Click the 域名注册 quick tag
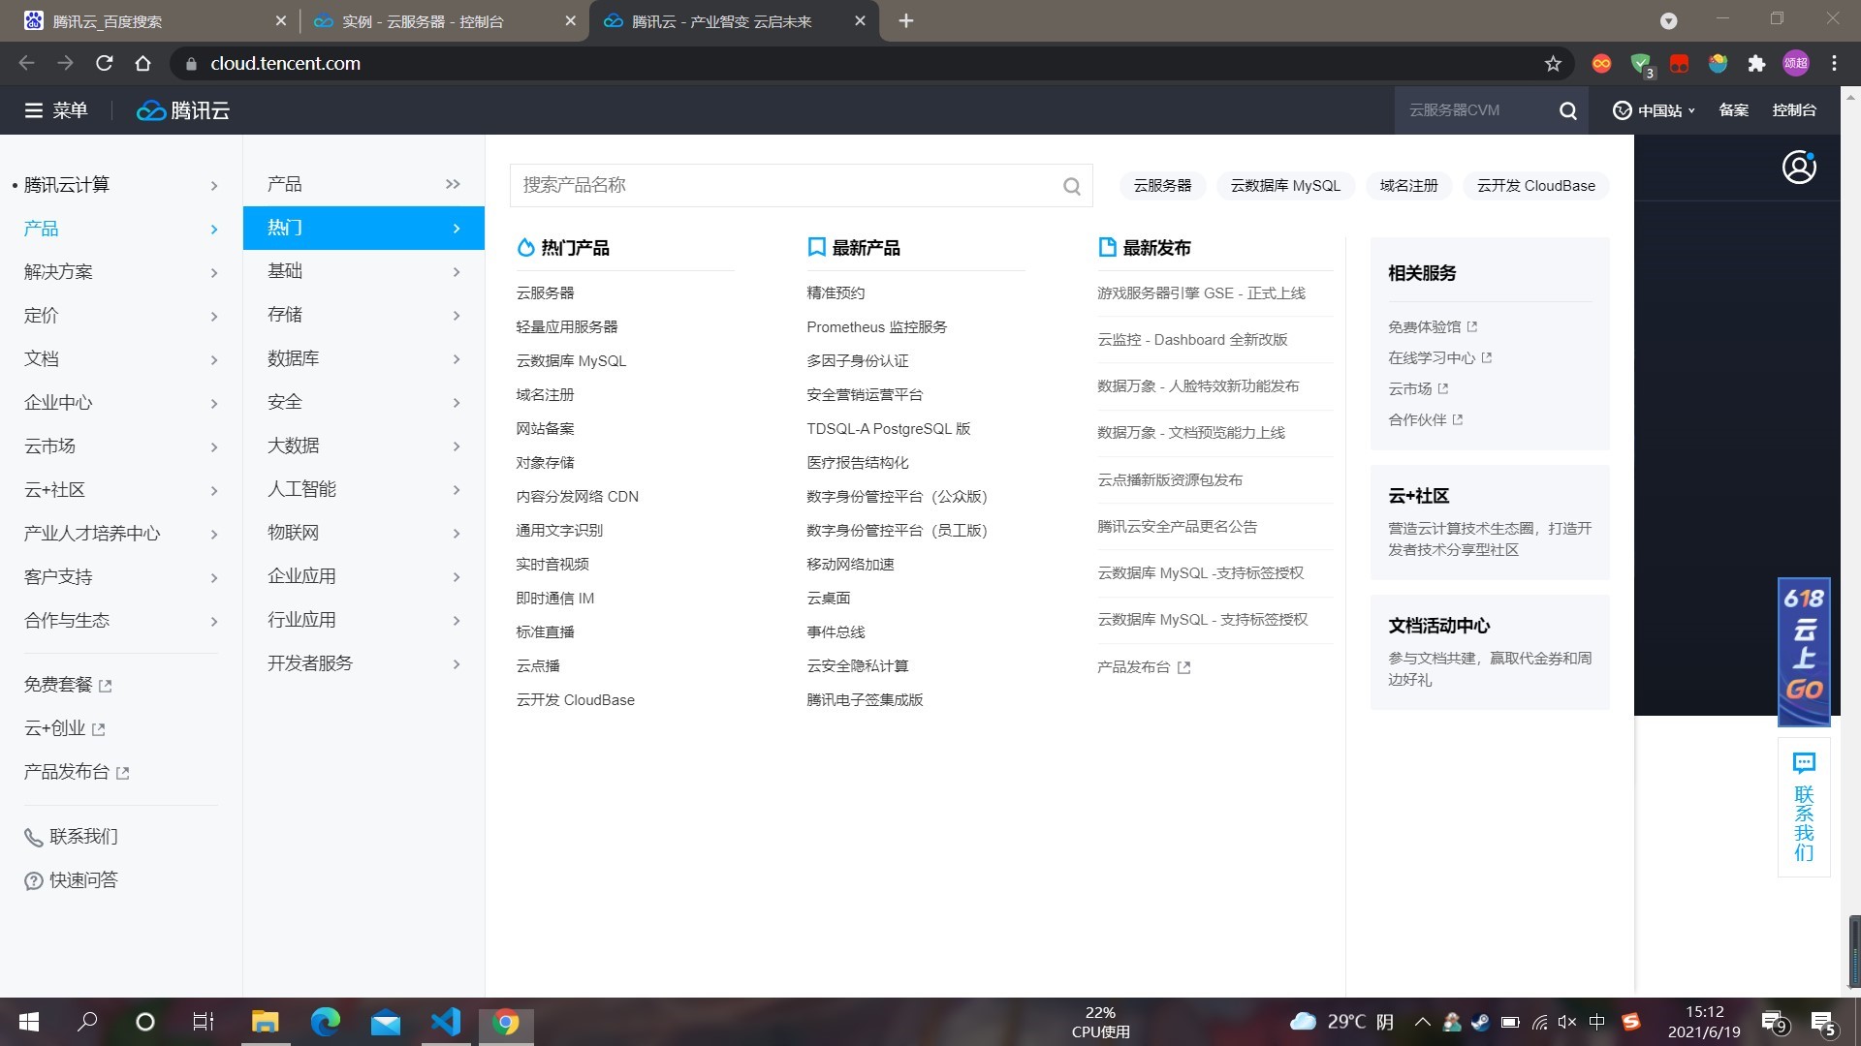This screenshot has width=1861, height=1046. [1408, 186]
